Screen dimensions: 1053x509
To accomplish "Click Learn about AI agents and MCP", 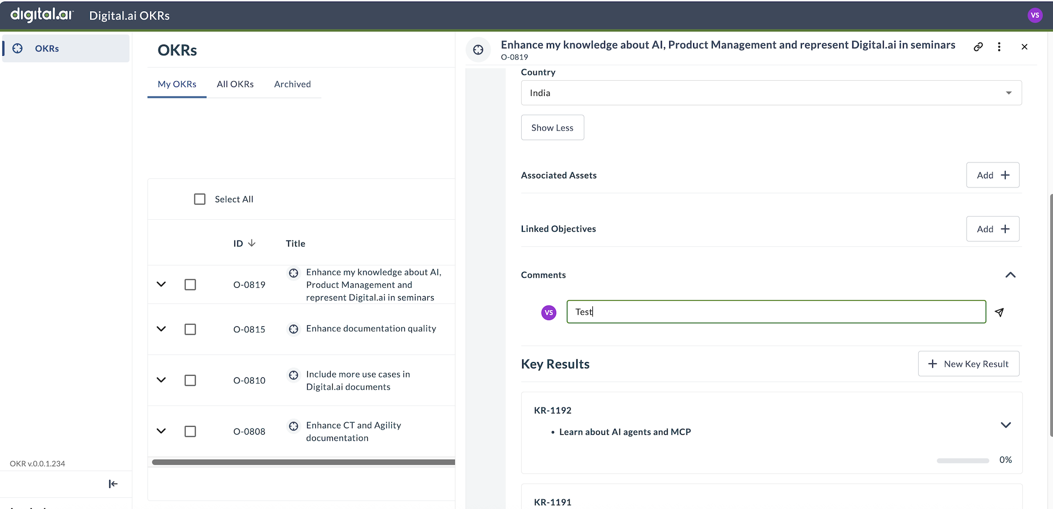I will tap(625, 432).
